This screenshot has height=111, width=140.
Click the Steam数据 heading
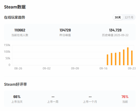pyautogui.click(x=15, y=7)
